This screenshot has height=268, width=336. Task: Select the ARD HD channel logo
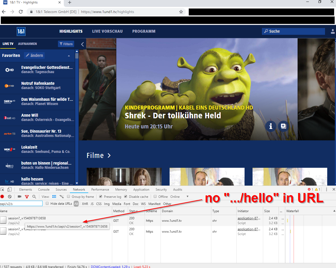10,70
